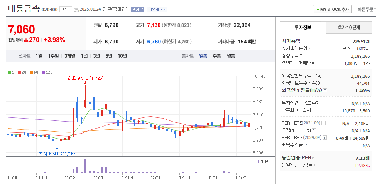Viewport: 380px width, 184px height.
Task: Click the 대동금속 stock name
Action: [24, 9]
